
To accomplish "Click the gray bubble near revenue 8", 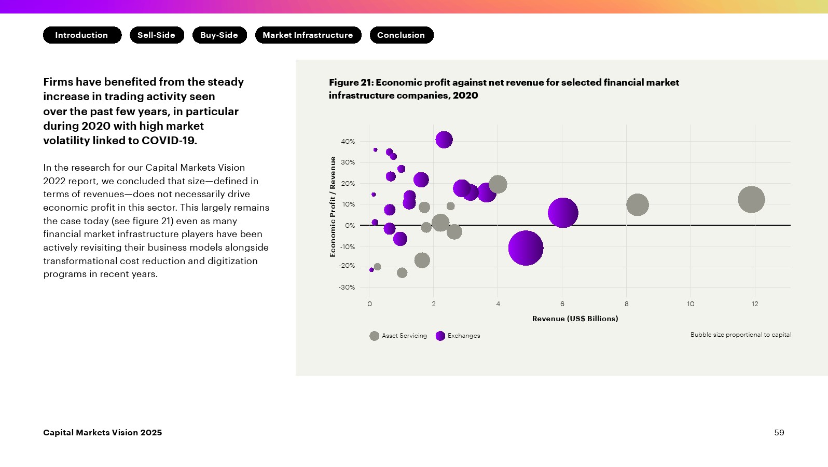I will coord(638,205).
